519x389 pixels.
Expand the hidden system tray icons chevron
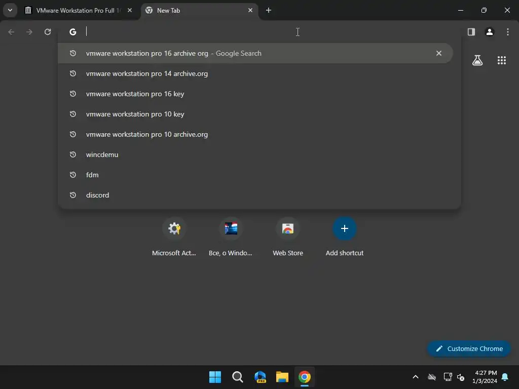coord(416,377)
